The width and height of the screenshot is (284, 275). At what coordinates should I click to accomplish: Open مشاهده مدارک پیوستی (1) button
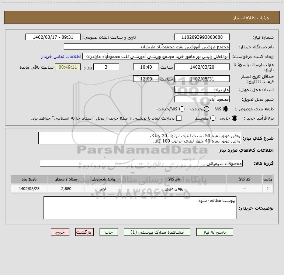(157, 232)
